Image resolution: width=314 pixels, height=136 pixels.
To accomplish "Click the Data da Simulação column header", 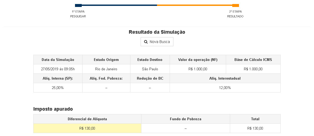I will pos(58,60).
